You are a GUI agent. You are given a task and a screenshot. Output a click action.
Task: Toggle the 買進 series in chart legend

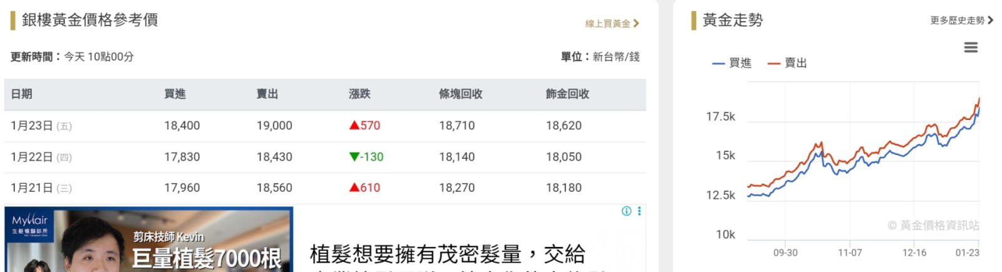pos(732,63)
